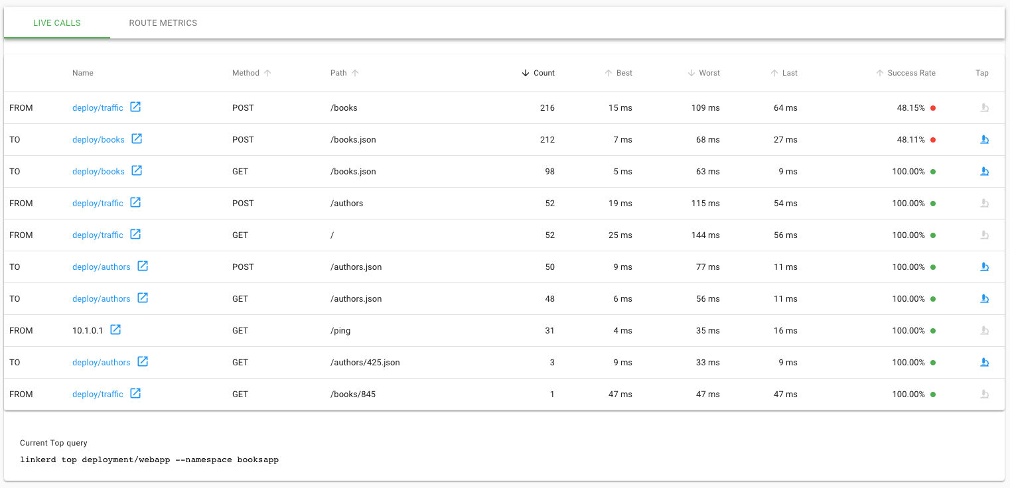Click tap icon for GET /authors.json row
1010x488 pixels.
coord(985,298)
